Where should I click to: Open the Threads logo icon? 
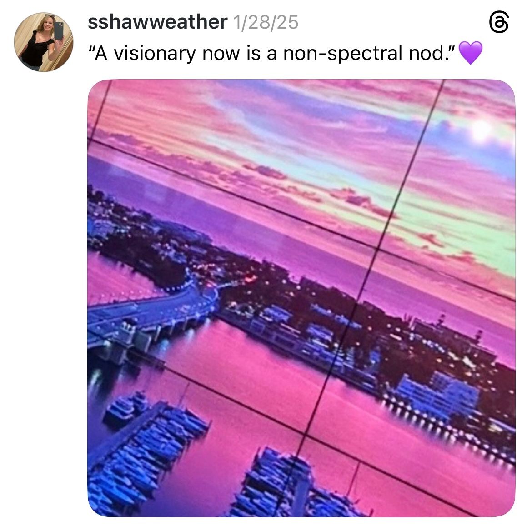[x=499, y=23]
